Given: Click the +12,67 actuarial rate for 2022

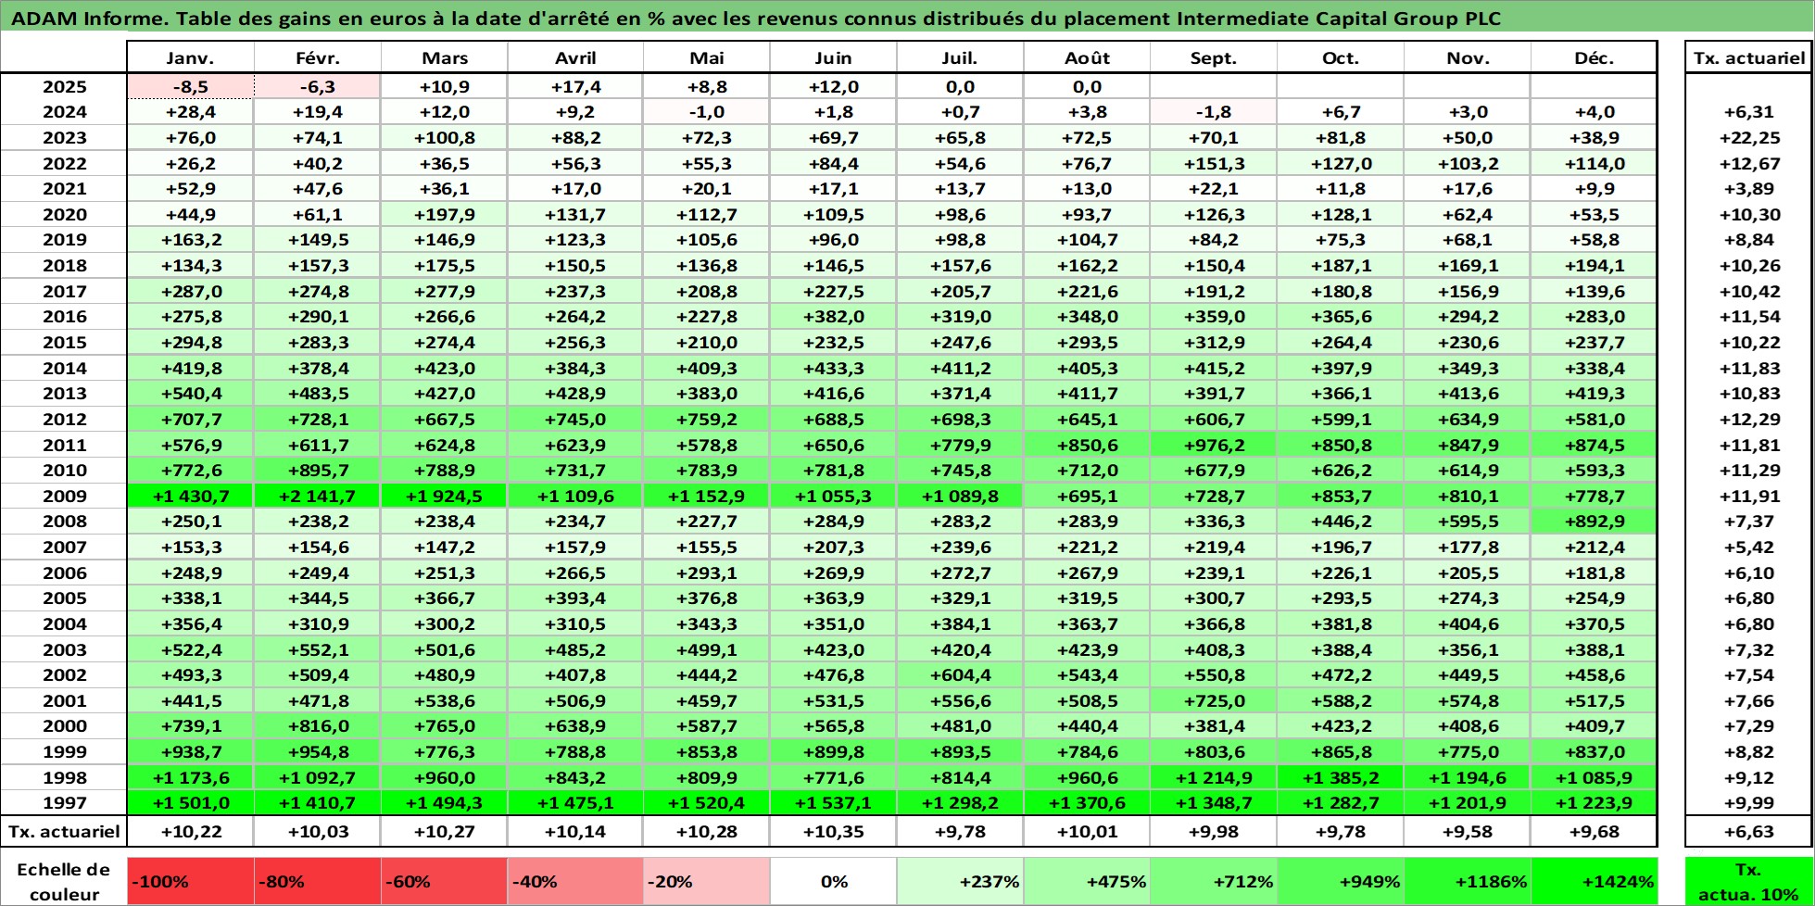Looking at the screenshot, I should point(1748,163).
